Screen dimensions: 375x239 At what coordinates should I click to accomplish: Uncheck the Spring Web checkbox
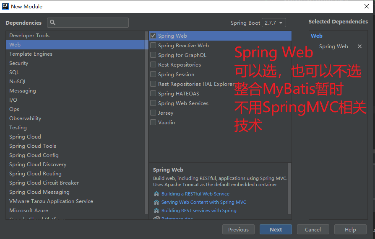[153, 36]
